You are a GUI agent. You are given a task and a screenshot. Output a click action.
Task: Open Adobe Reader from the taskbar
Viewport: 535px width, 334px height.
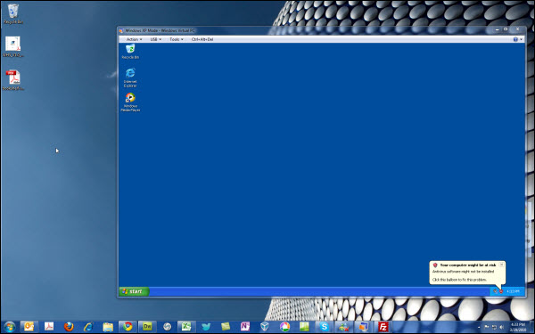pos(49,327)
